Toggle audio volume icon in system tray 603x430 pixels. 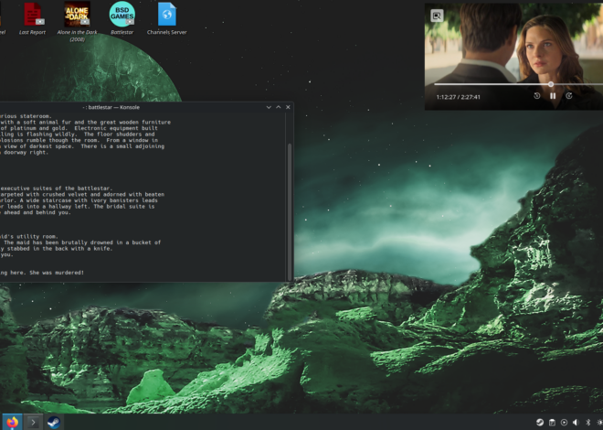click(x=576, y=423)
